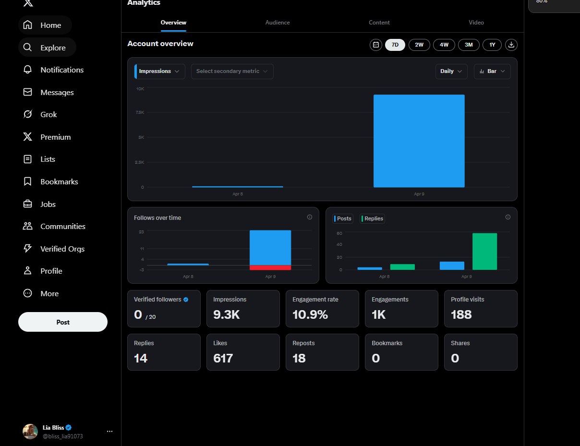Click the Apr 9 impressions bar
Image resolution: width=580 pixels, height=446 pixels.
(x=419, y=141)
